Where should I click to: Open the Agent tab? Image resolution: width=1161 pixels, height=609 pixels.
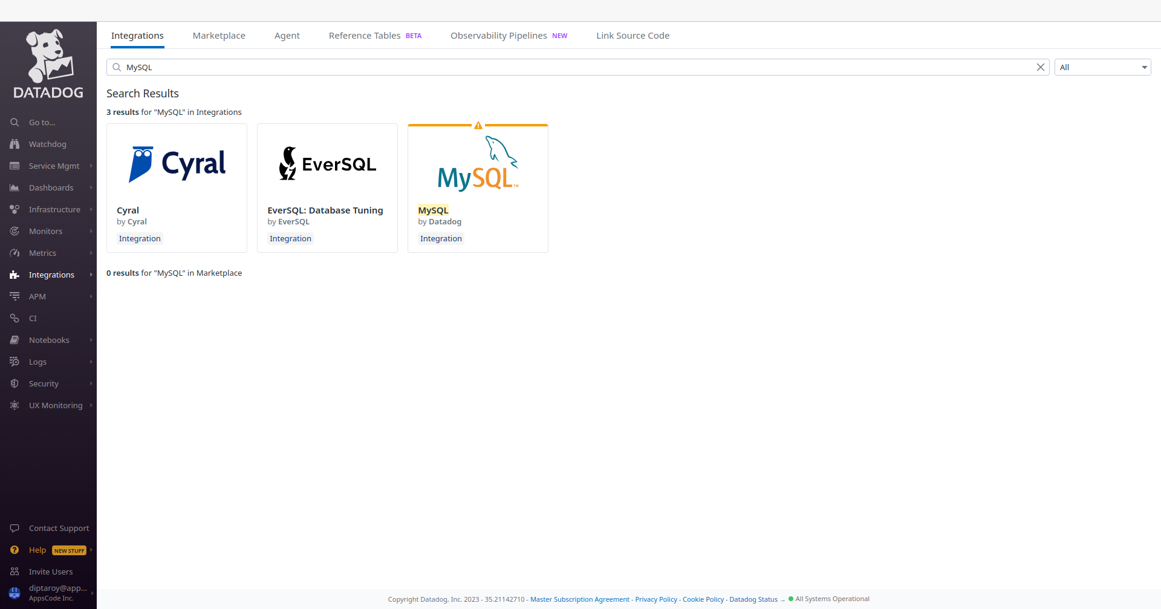287,36
